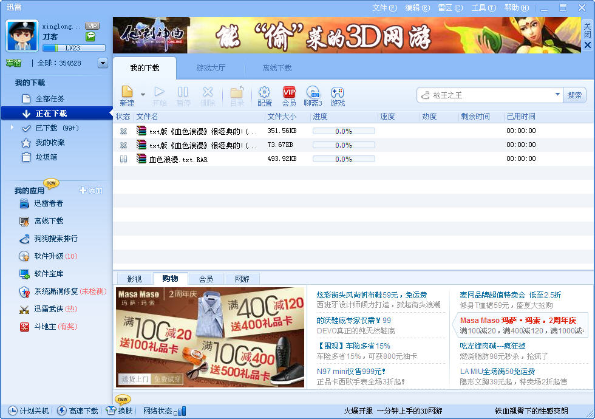Click the 新建 new task icon
Screen dimensions: 595x419
click(x=127, y=92)
